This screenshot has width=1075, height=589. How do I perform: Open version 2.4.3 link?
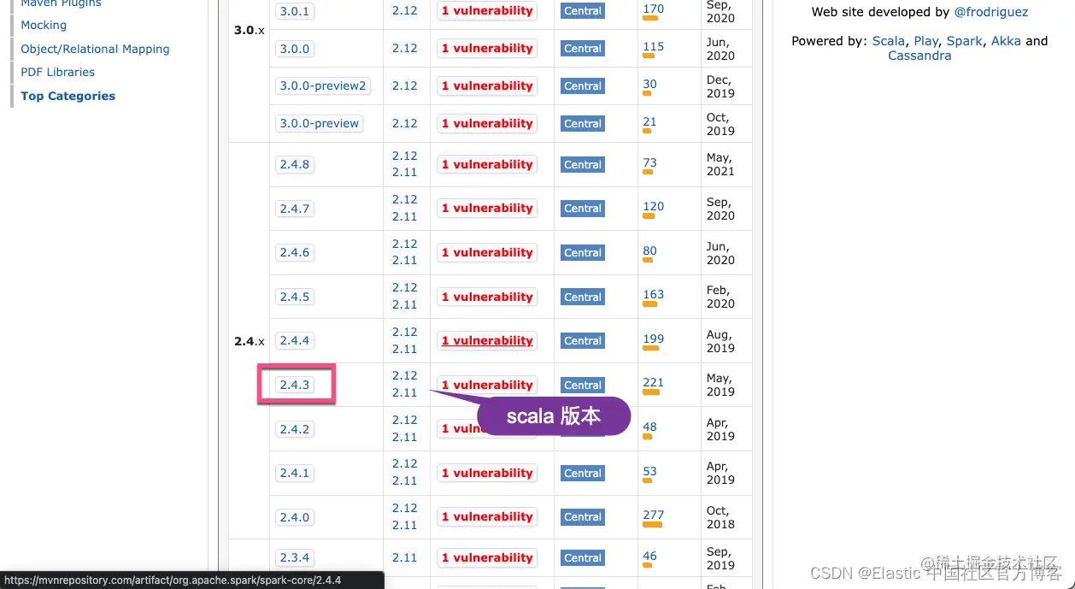295,386
